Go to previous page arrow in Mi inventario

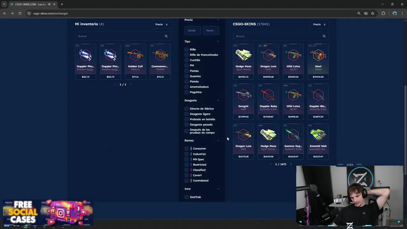[x=115, y=84]
